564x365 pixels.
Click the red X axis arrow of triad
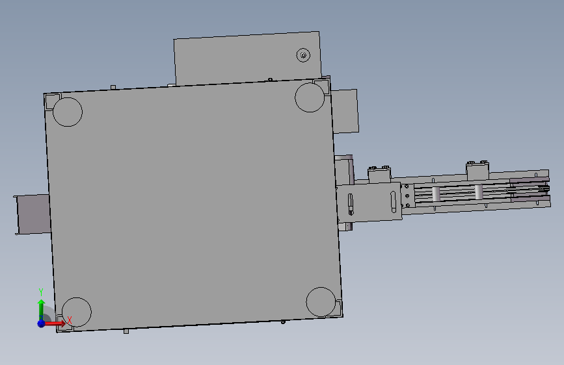tap(56, 323)
